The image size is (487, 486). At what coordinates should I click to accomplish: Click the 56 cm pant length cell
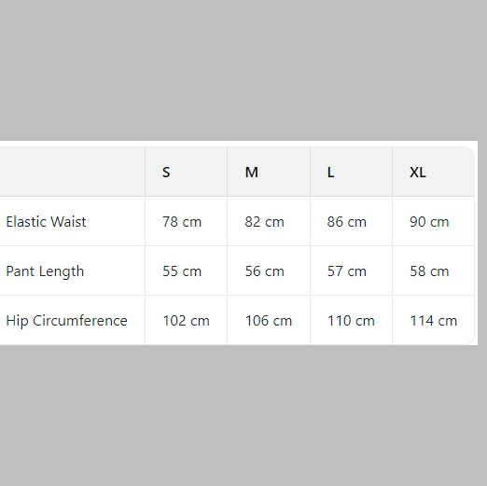[x=269, y=271]
